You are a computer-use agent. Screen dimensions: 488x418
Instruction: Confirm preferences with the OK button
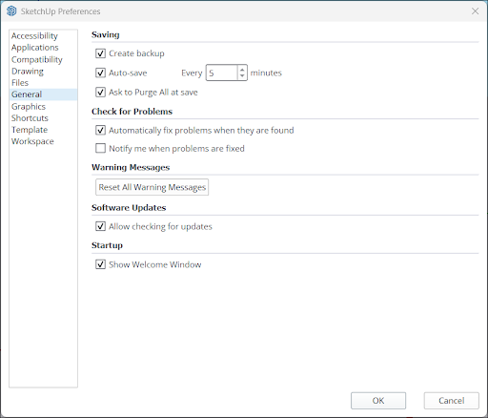(378, 401)
